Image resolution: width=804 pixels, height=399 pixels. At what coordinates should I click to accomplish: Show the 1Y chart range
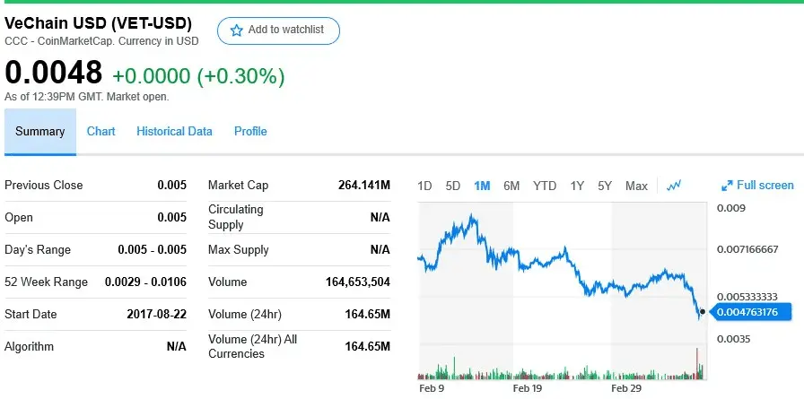point(577,186)
